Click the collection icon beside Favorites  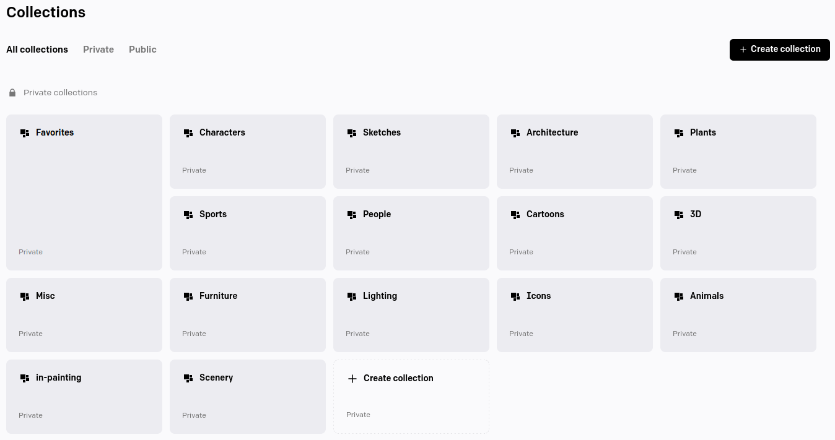25,133
